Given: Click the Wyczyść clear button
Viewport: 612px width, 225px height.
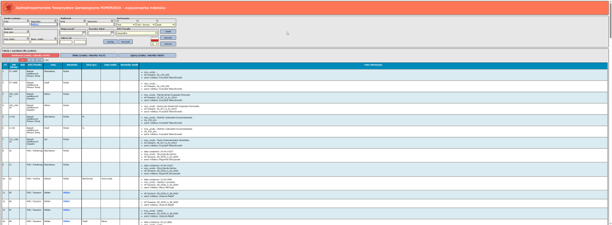Looking at the screenshot, I should click(x=126, y=42).
